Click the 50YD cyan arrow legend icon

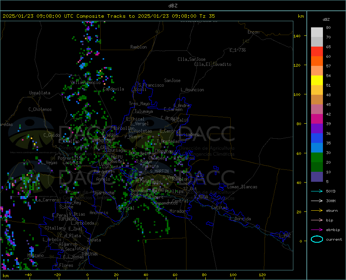(317, 191)
